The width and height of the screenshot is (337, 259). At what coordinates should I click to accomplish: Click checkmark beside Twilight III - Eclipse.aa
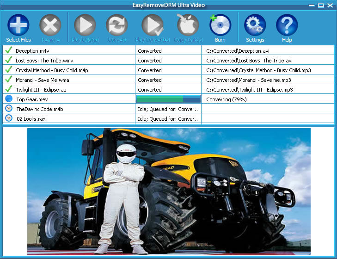(x=9, y=89)
